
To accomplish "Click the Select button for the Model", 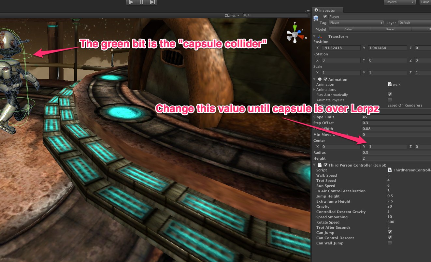I will pos(349,29).
